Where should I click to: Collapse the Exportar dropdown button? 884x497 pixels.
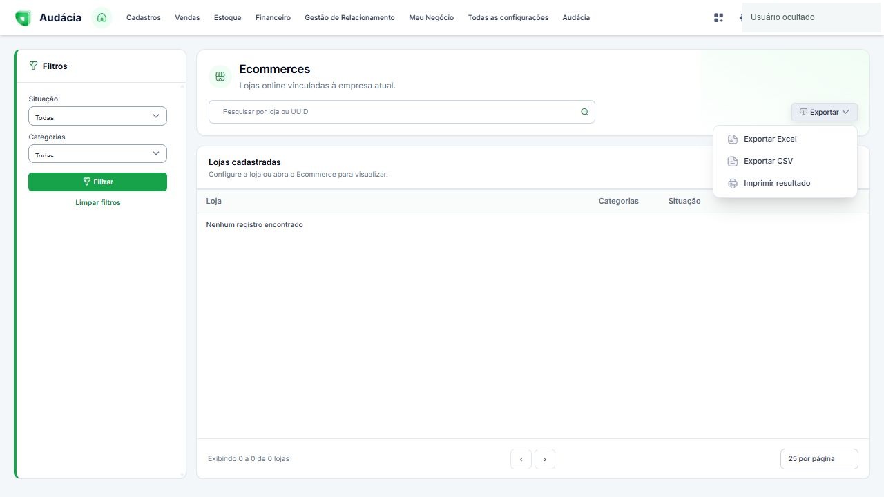pyautogui.click(x=825, y=112)
